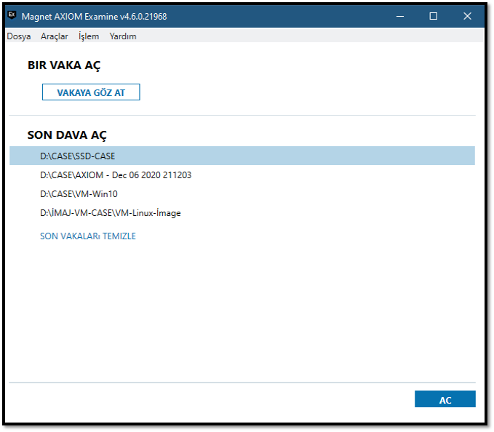Click the window title text Magnet AXIOM Examine
Image resolution: width=494 pixels, height=432 pixels.
point(94,16)
